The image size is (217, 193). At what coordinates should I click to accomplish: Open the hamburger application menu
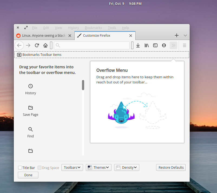click(185, 45)
